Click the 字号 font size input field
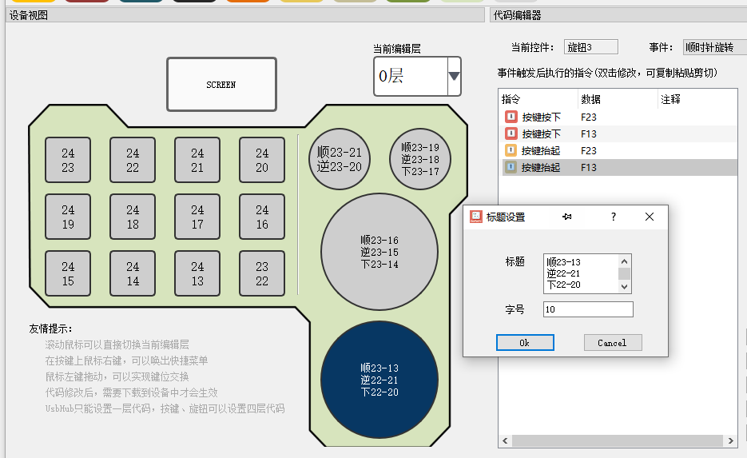This screenshot has width=747, height=458. 587,309
